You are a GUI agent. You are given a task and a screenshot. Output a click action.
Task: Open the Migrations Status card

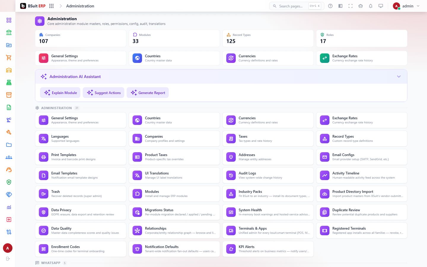click(x=174, y=212)
